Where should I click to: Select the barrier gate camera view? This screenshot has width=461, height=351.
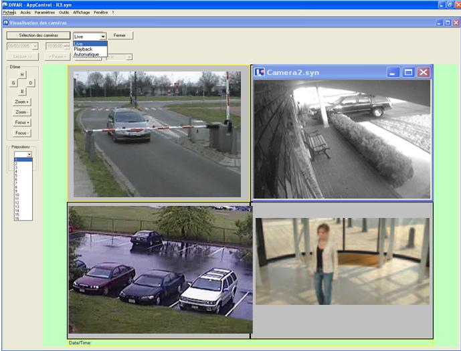click(x=159, y=132)
